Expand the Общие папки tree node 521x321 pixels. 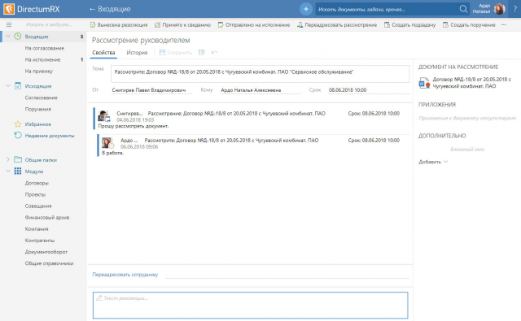tap(7, 159)
